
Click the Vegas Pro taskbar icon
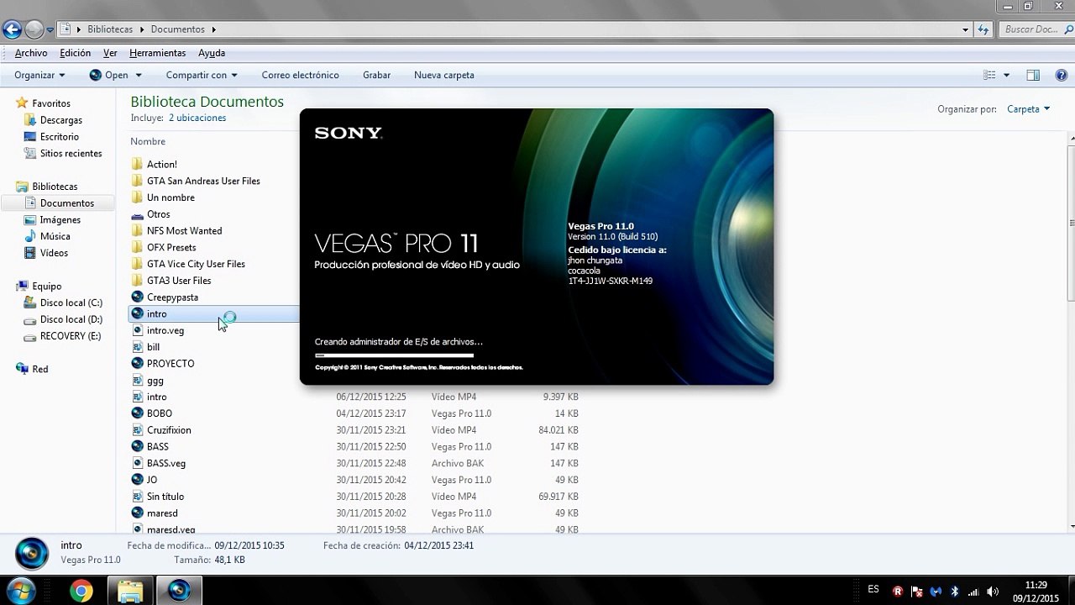(x=179, y=592)
